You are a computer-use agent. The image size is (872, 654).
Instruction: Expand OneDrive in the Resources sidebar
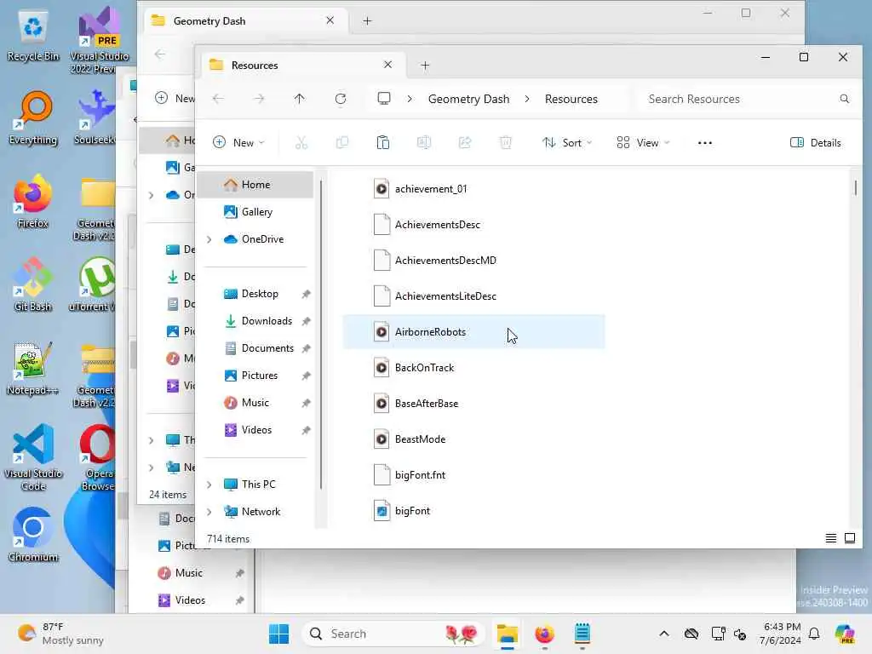point(209,239)
